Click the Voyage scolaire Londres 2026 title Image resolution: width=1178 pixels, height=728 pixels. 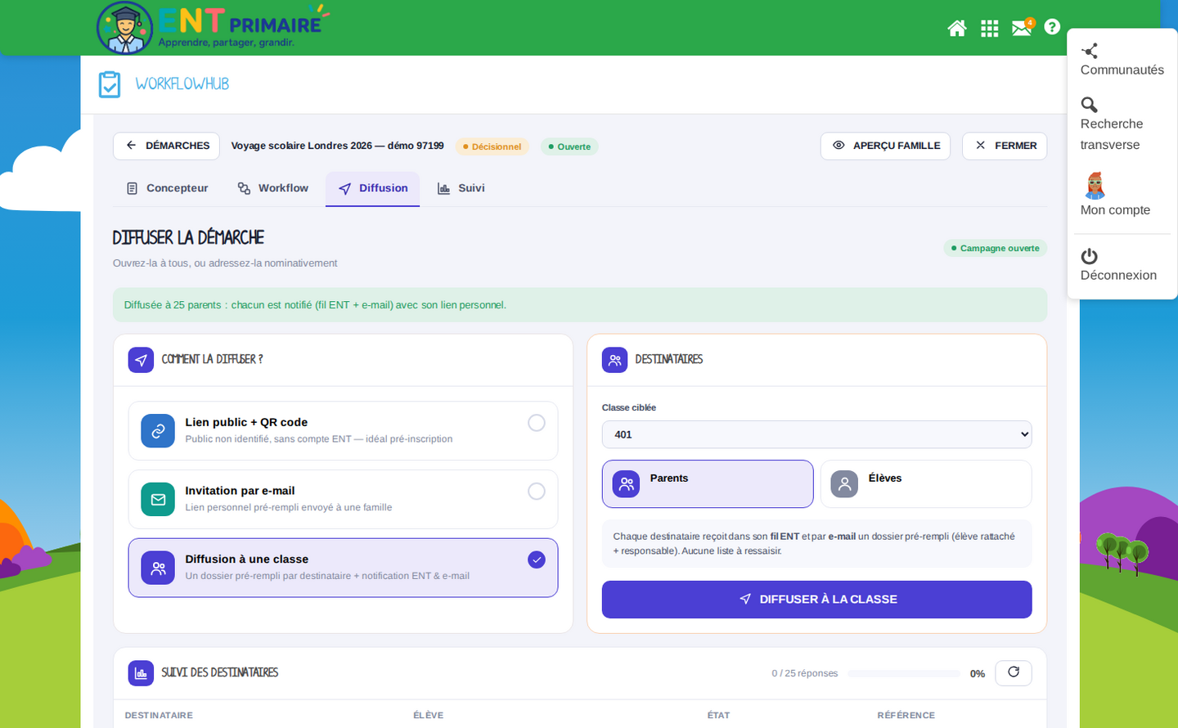338,146
